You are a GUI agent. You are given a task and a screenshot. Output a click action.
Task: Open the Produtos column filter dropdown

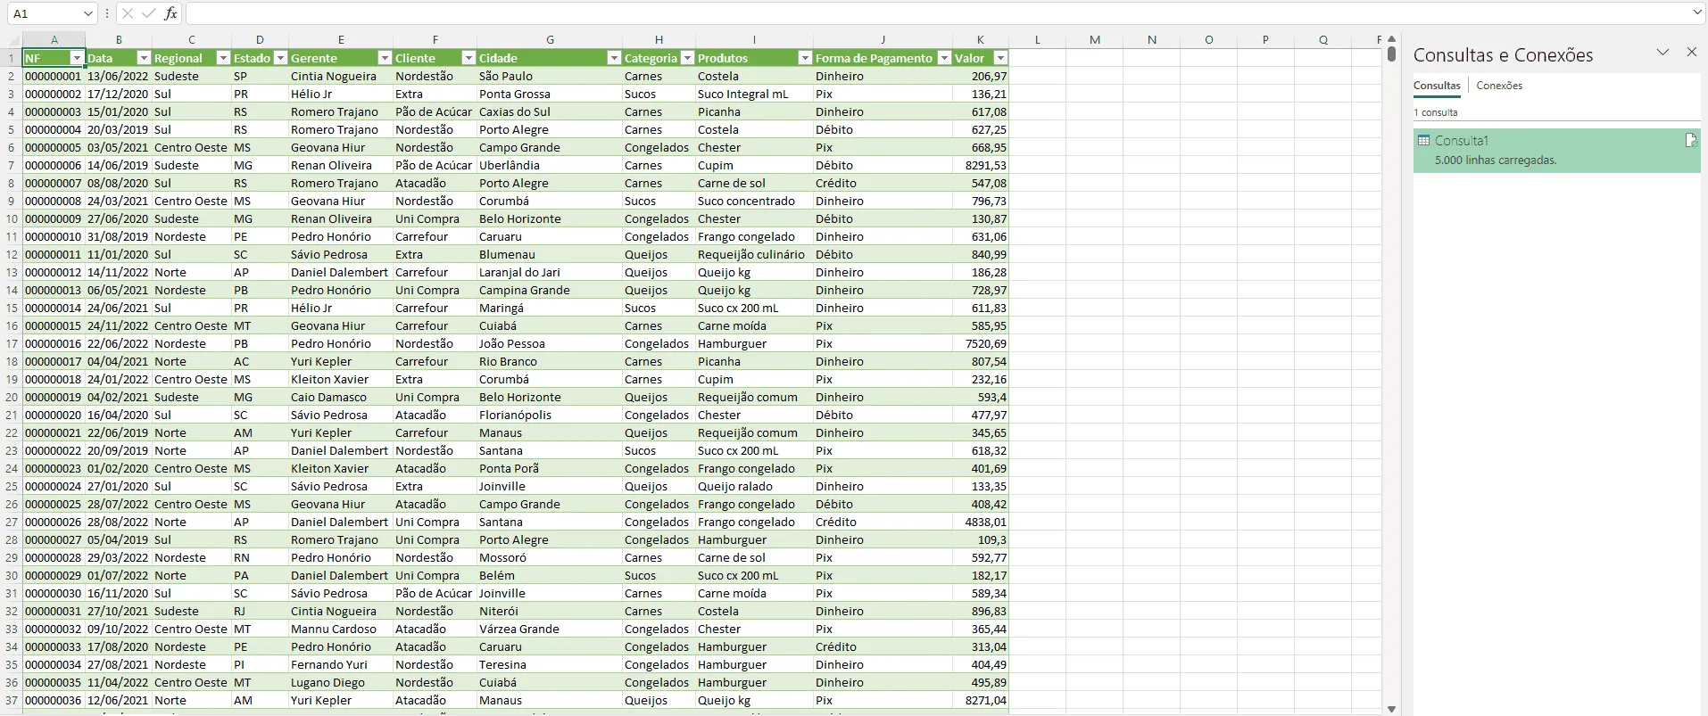pos(805,58)
